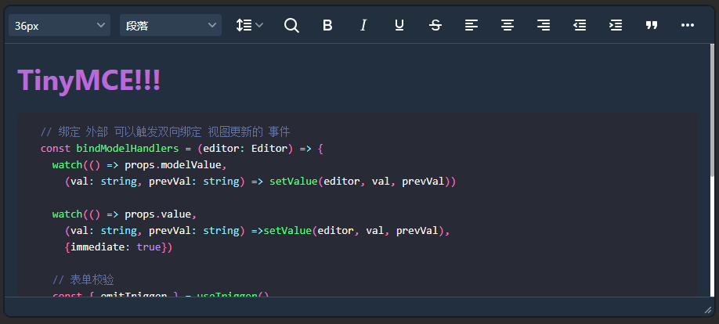Align text to the left
This screenshot has height=324, width=719.
pyautogui.click(x=472, y=25)
